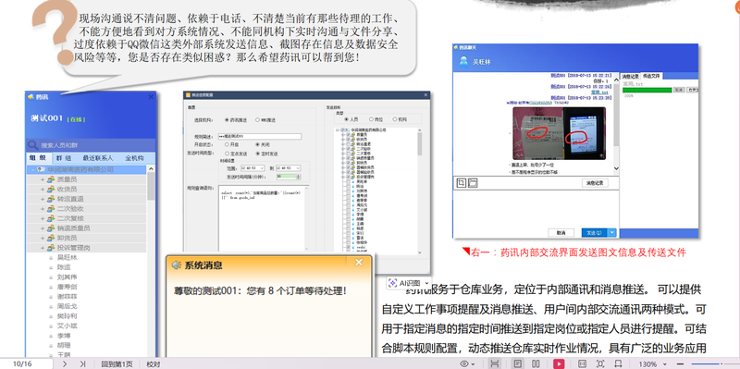The image size is (740, 369).
Task: Click the actual size 1:1 icon
Action: 583,363
